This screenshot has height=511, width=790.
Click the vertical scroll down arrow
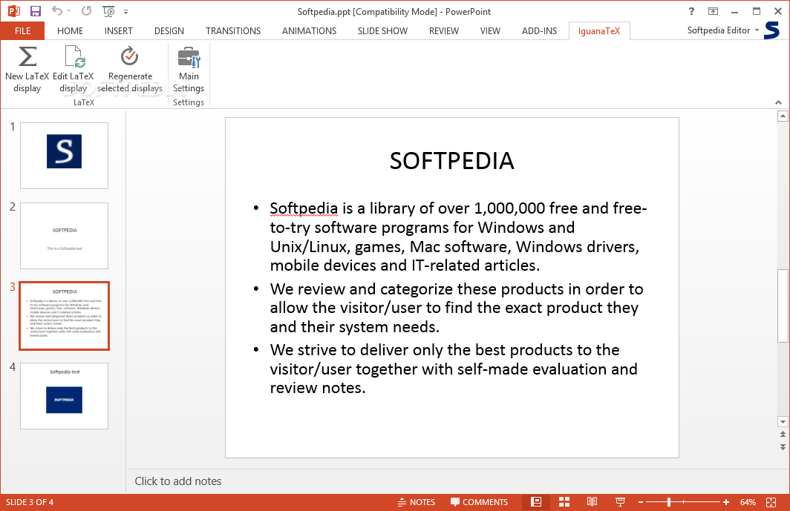pyautogui.click(x=783, y=422)
